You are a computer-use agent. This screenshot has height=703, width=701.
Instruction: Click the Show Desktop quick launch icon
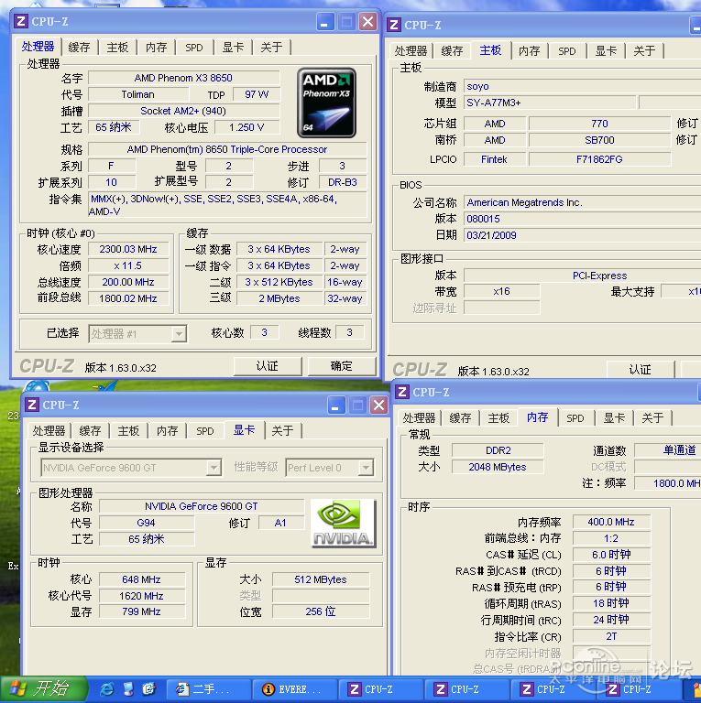click(x=128, y=689)
